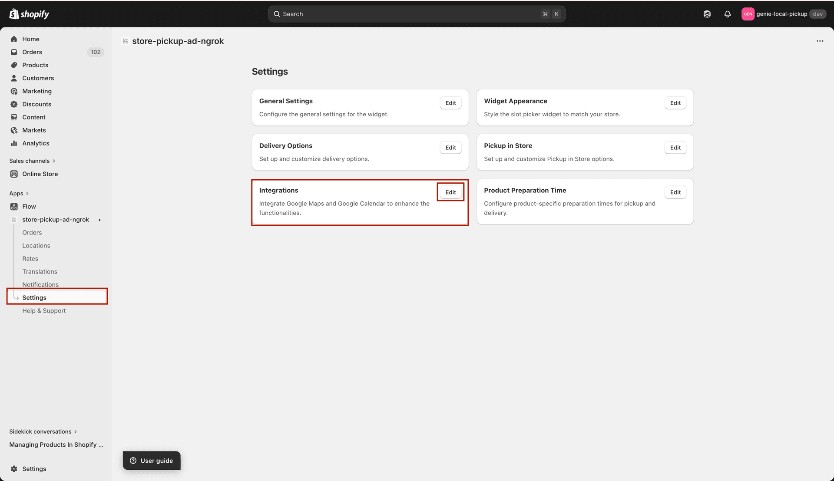Select Translations in the app menu
This screenshot has height=481, width=834.
pyautogui.click(x=40, y=271)
